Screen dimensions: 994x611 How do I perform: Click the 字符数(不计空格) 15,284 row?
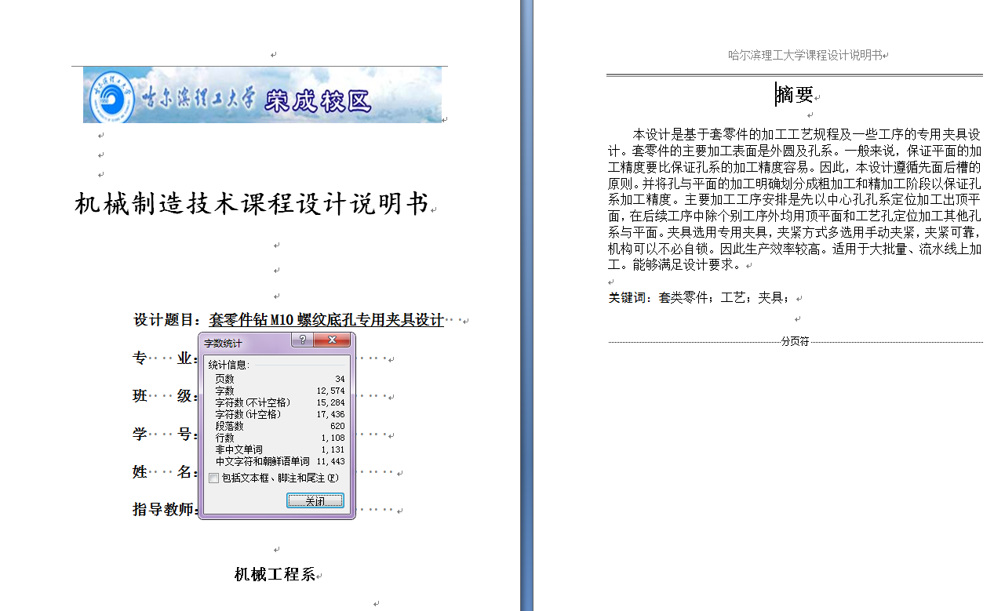pyautogui.click(x=280, y=402)
